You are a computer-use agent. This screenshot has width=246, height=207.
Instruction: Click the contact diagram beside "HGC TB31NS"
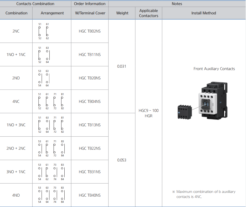point(51,172)
